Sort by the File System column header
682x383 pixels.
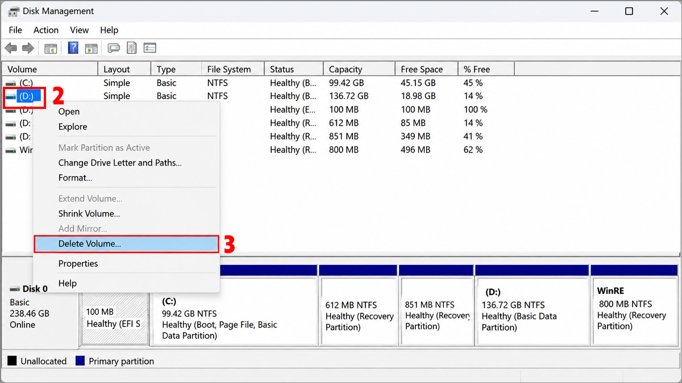click(233, 69)
